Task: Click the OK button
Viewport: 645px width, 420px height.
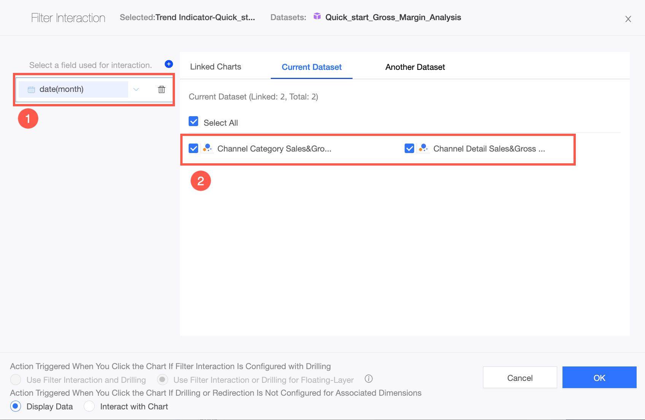Action: pyautogui.click(x=599, y=377)
